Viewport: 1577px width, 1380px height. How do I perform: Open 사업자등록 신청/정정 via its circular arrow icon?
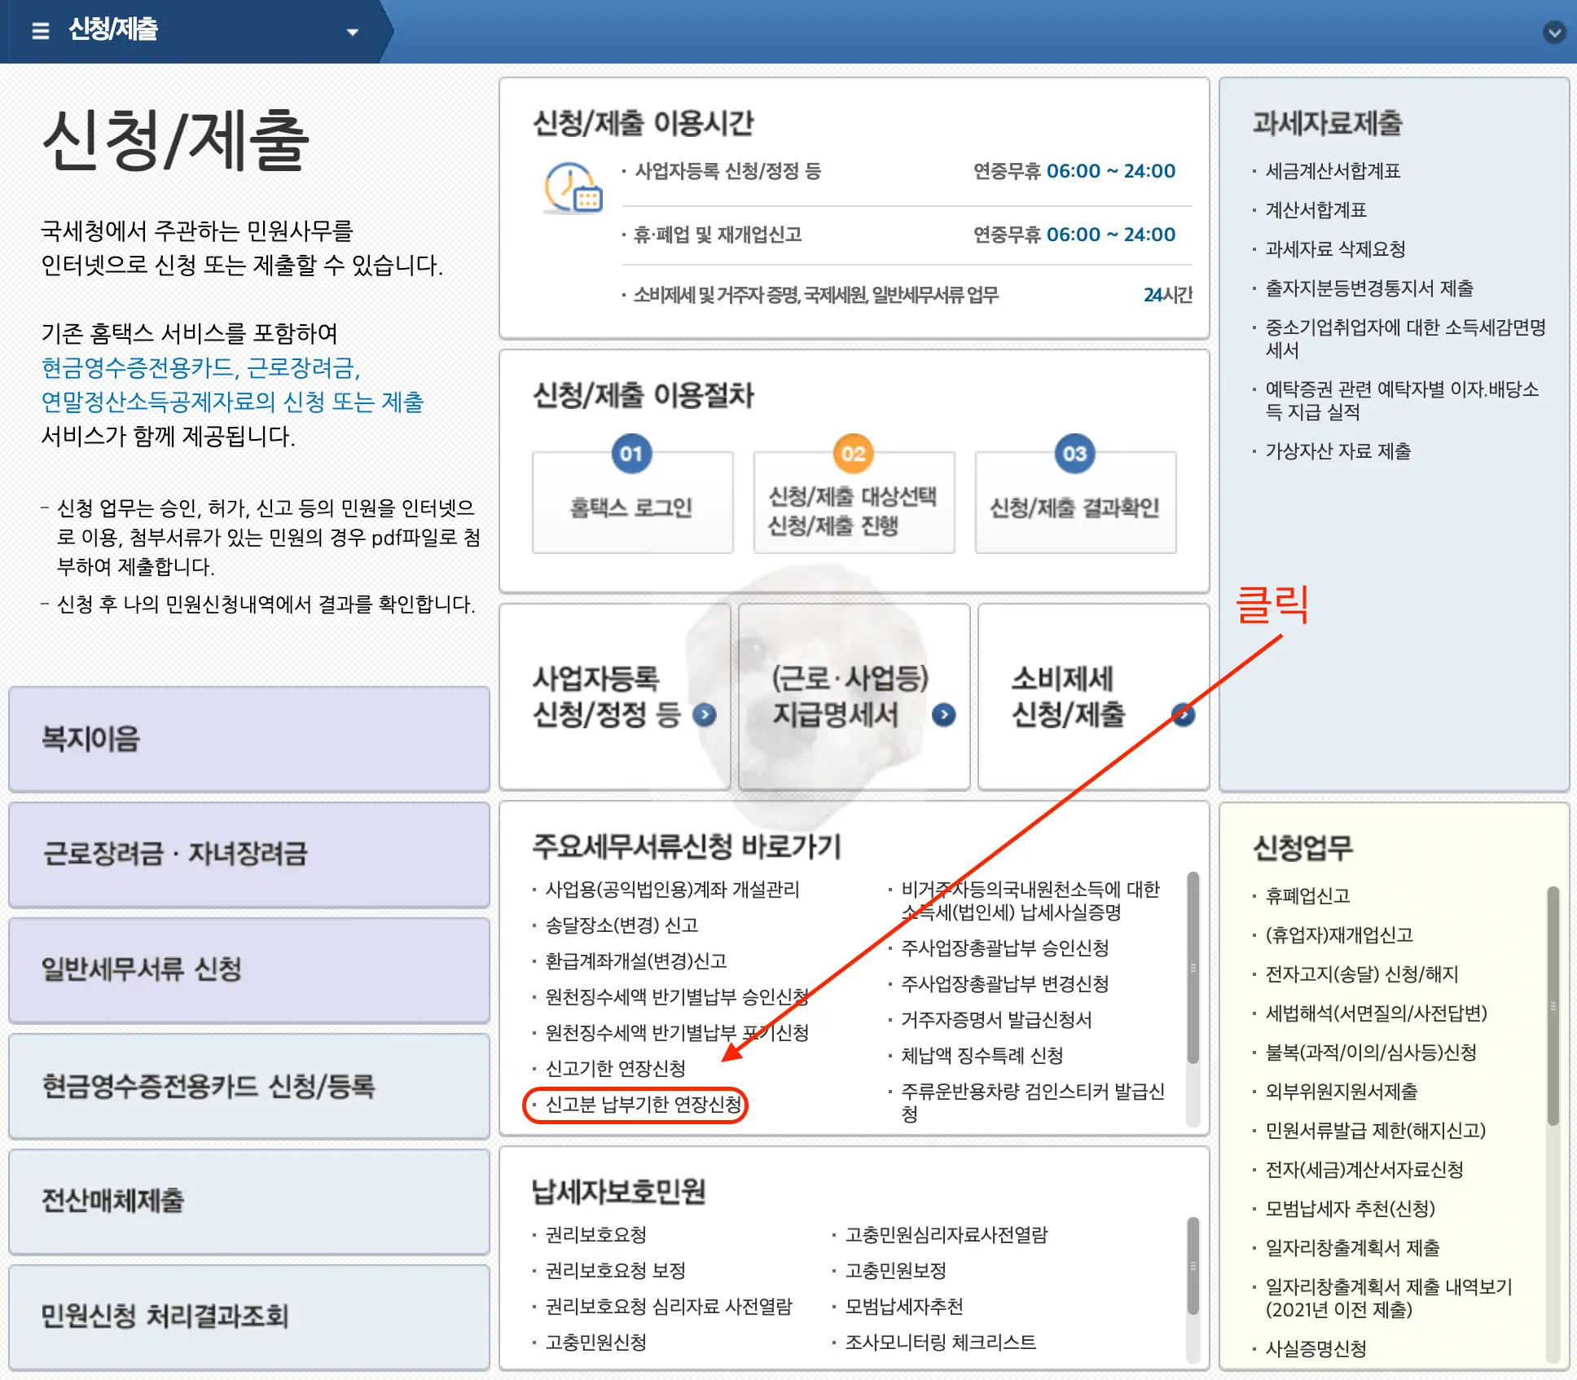tap(705, 715)
